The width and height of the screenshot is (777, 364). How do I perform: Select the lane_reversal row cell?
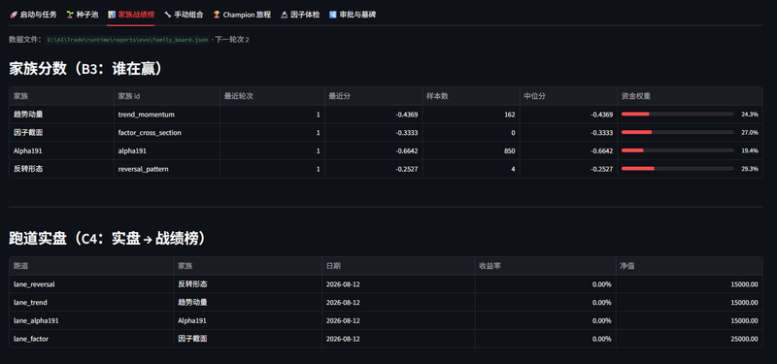[91, 284]
